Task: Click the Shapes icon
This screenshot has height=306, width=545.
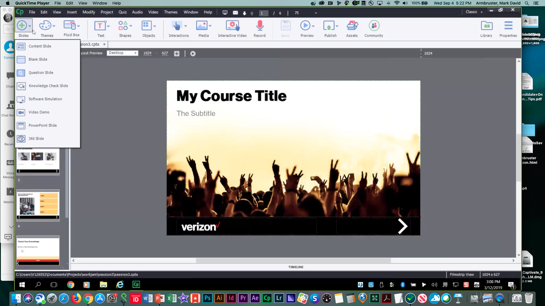Action: pyautogui.click(x=123, y=26)
